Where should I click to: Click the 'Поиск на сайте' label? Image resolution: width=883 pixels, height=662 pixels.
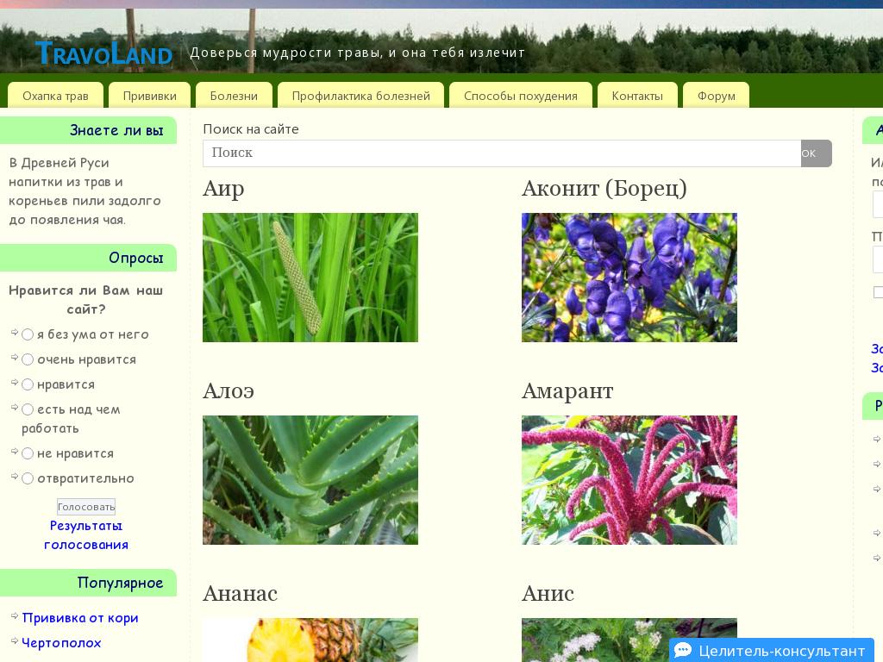pos(251,129)
